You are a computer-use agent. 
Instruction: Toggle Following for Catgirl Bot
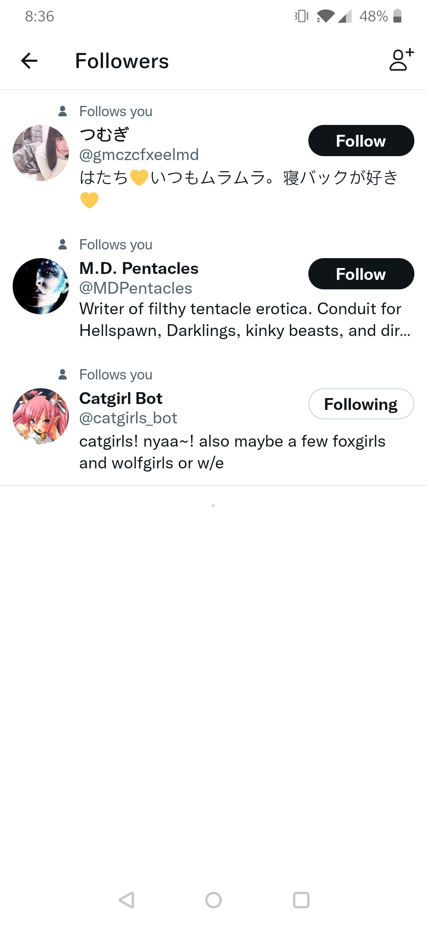361,404
